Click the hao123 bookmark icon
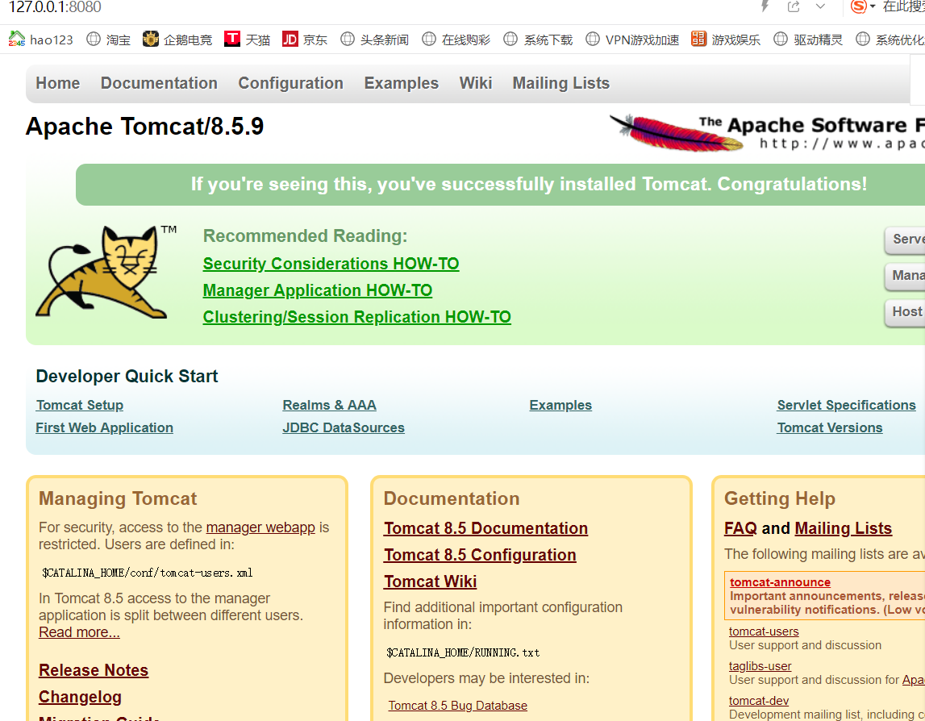925x721 pixels. pos(16,39)
